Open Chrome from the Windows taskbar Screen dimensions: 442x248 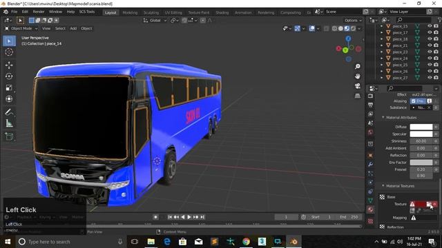point(246,242)
